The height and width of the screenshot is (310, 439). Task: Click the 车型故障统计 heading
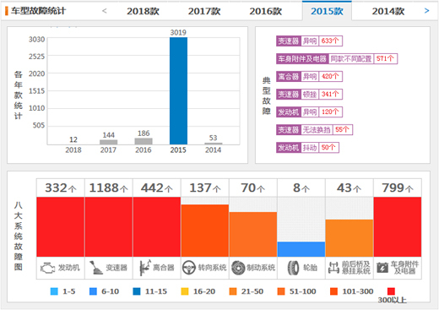pos(38,11)
